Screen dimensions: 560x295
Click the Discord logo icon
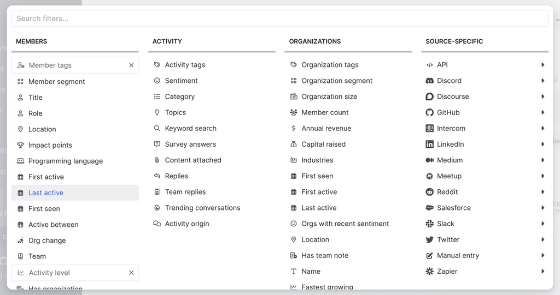(x=429, y=81)
